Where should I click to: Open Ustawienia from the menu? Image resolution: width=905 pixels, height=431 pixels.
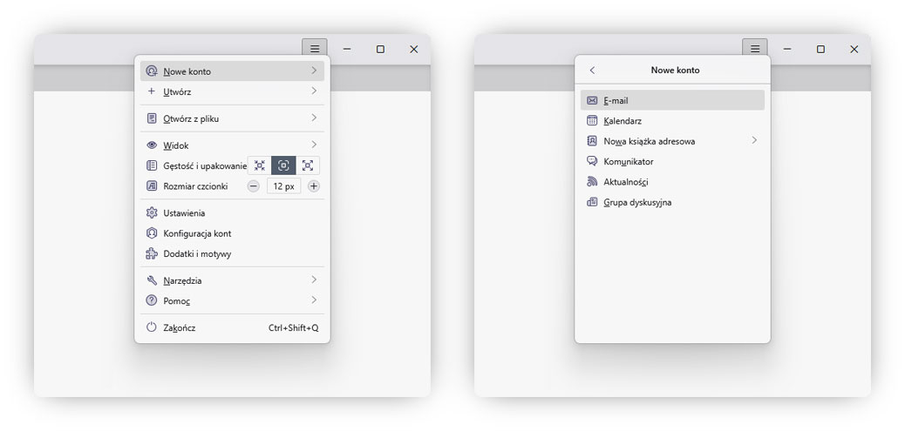[232, 212]
